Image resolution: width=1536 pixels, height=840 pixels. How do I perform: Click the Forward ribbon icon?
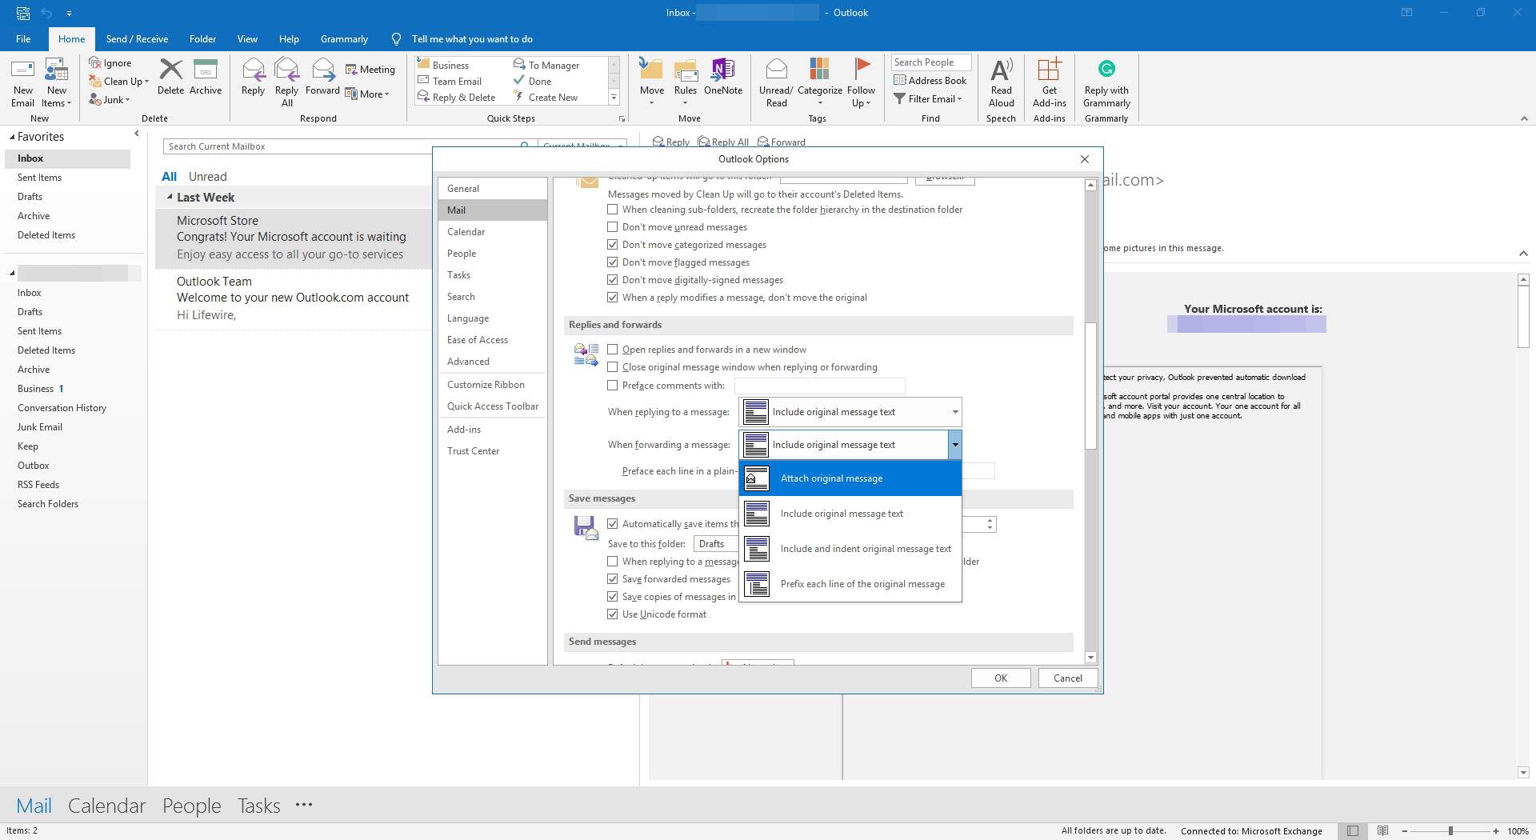pos(322,78)
